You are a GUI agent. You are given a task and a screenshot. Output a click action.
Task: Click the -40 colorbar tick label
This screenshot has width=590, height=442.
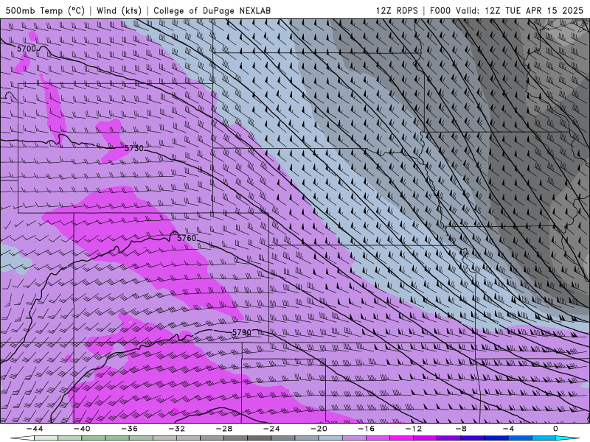tap(82, 429)
